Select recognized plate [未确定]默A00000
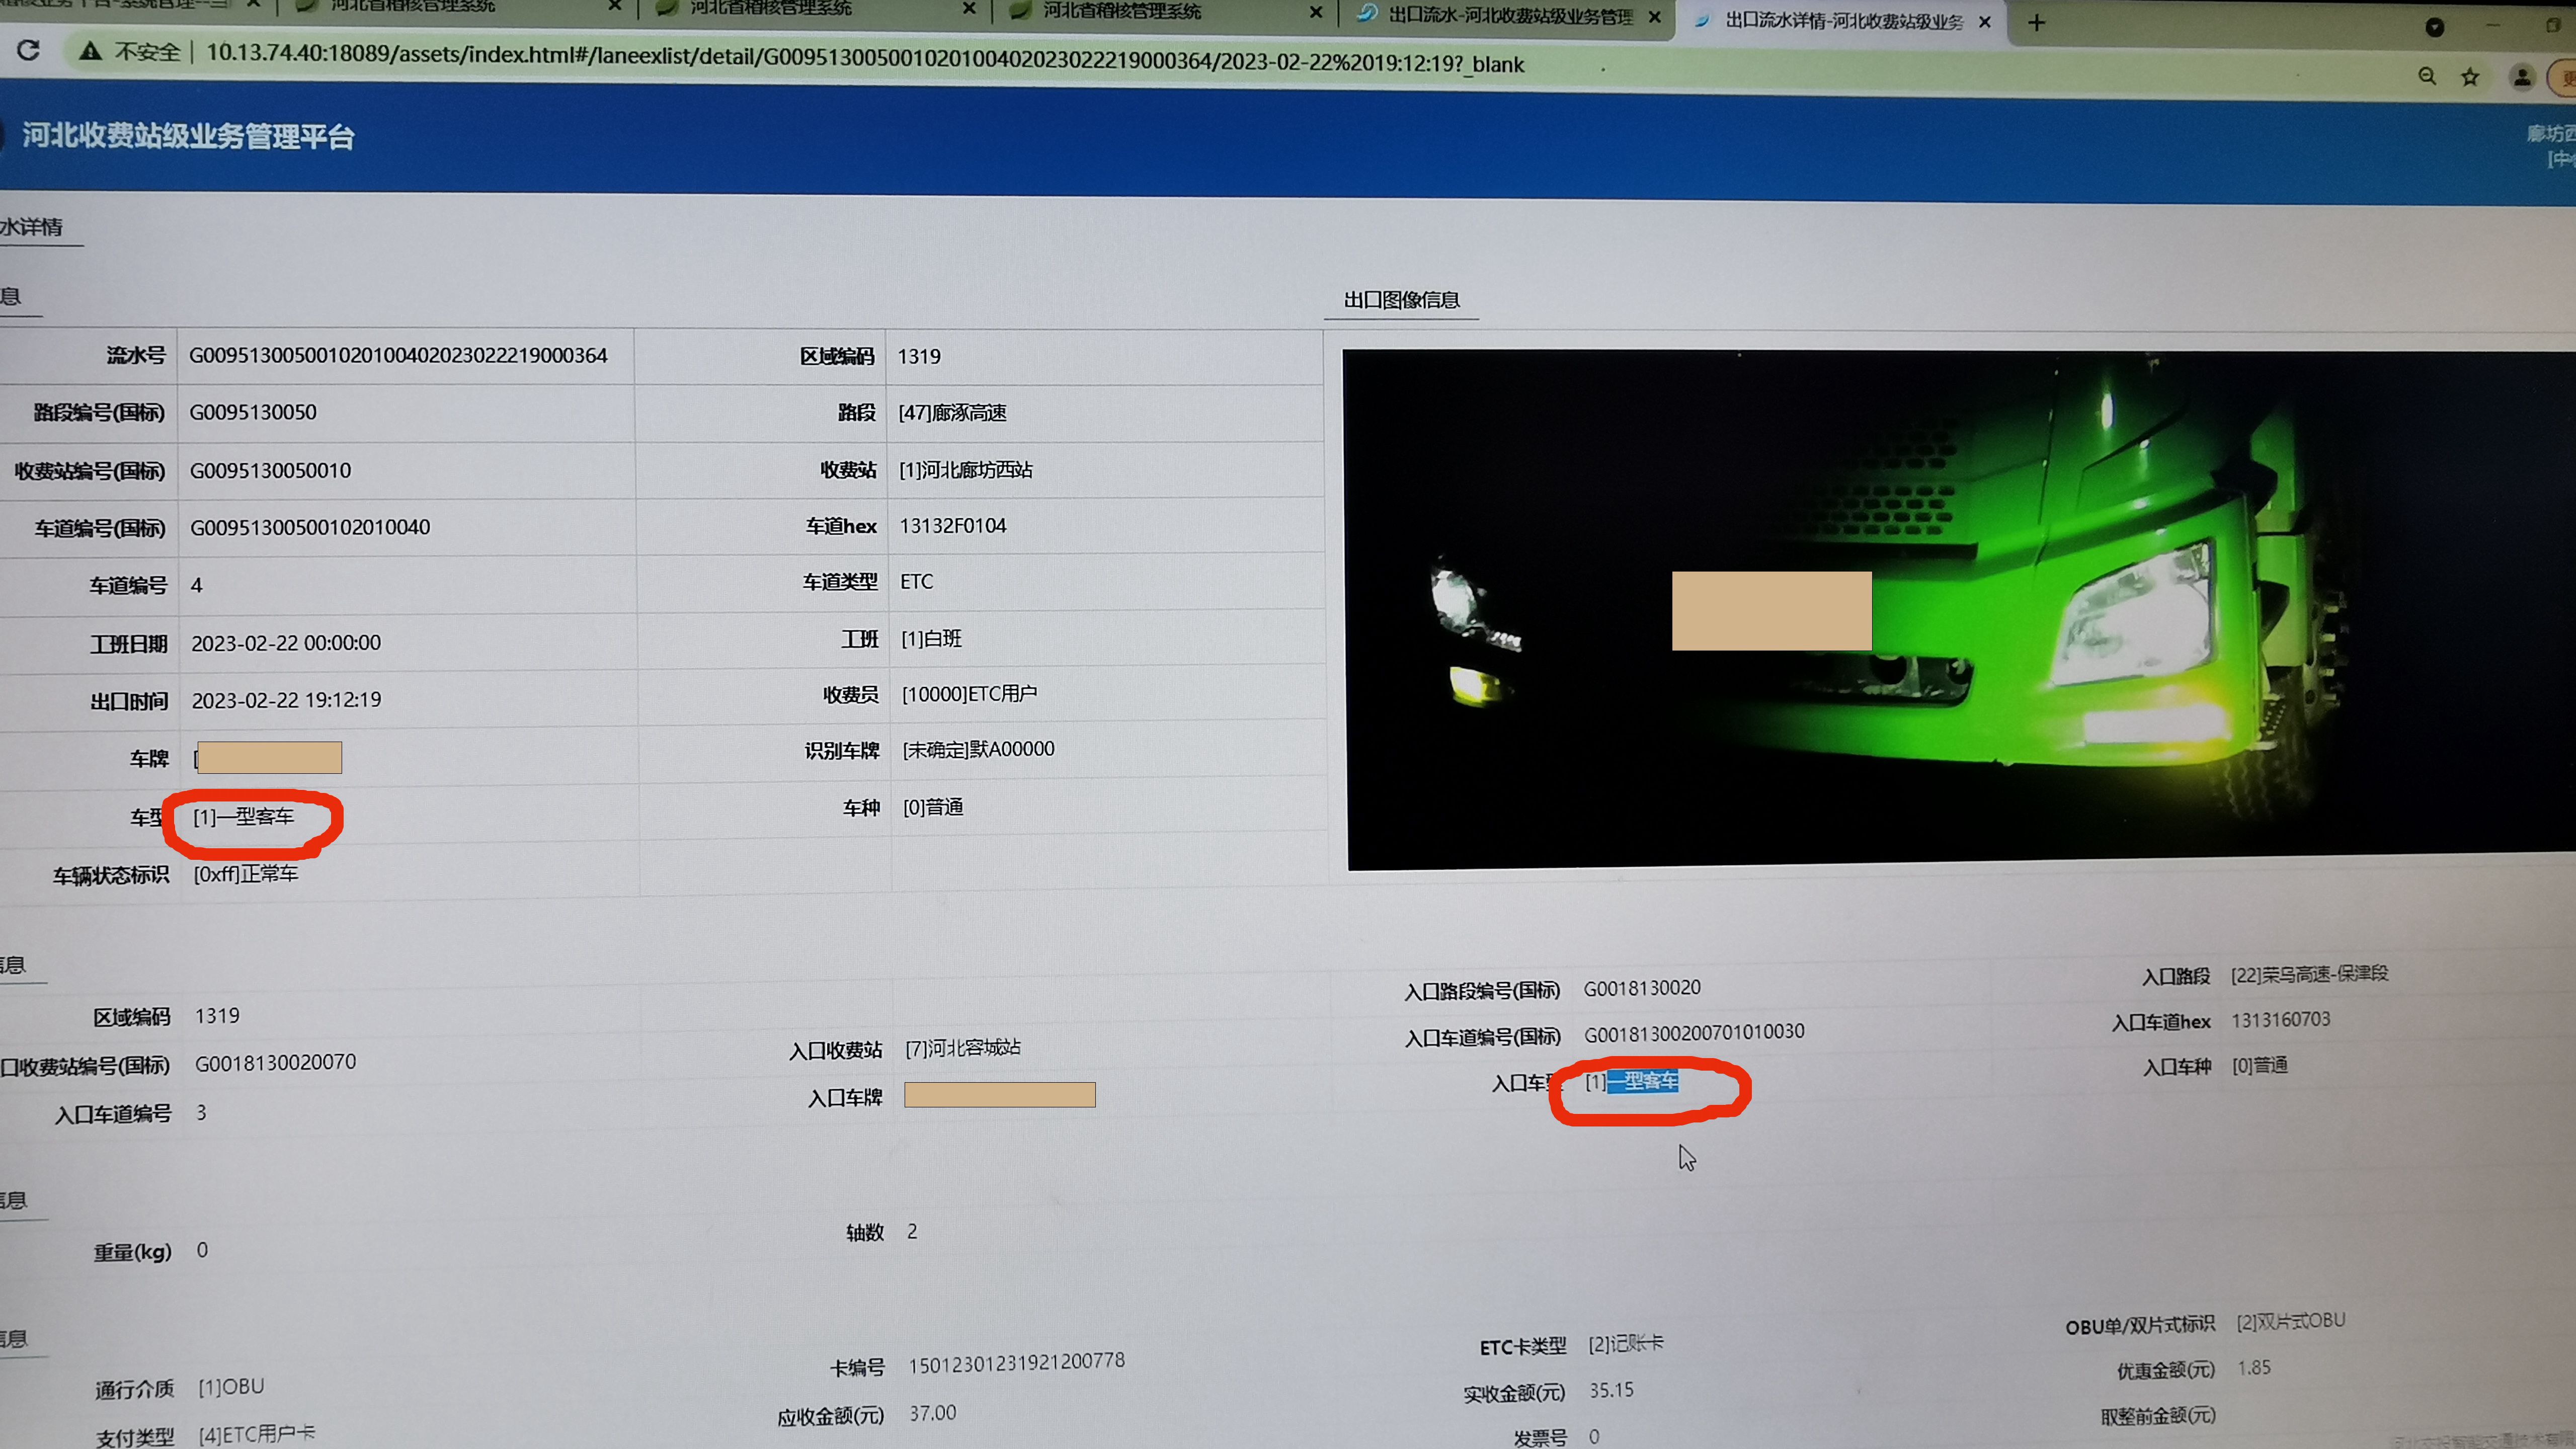2576x1449 pixels. coord(978,750)
